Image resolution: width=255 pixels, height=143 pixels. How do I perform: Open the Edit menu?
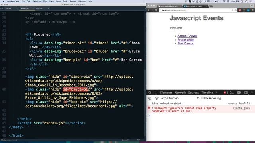[29, 2]
